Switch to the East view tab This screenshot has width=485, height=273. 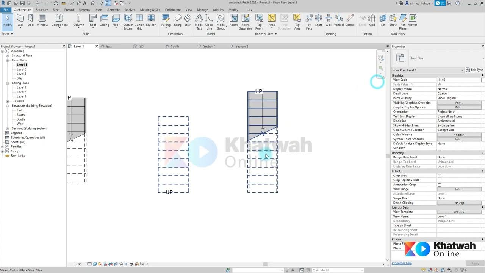pos(109,46)
